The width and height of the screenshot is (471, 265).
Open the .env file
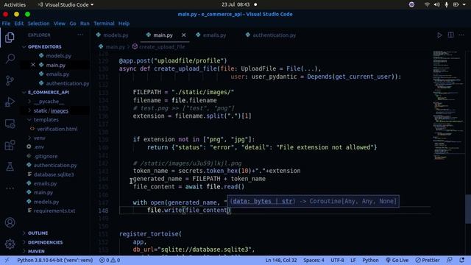tap(39, 147)
